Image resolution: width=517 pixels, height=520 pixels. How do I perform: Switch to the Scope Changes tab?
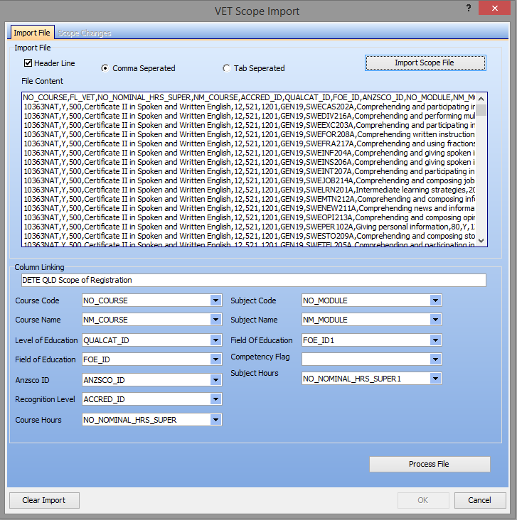click(84, 33)
